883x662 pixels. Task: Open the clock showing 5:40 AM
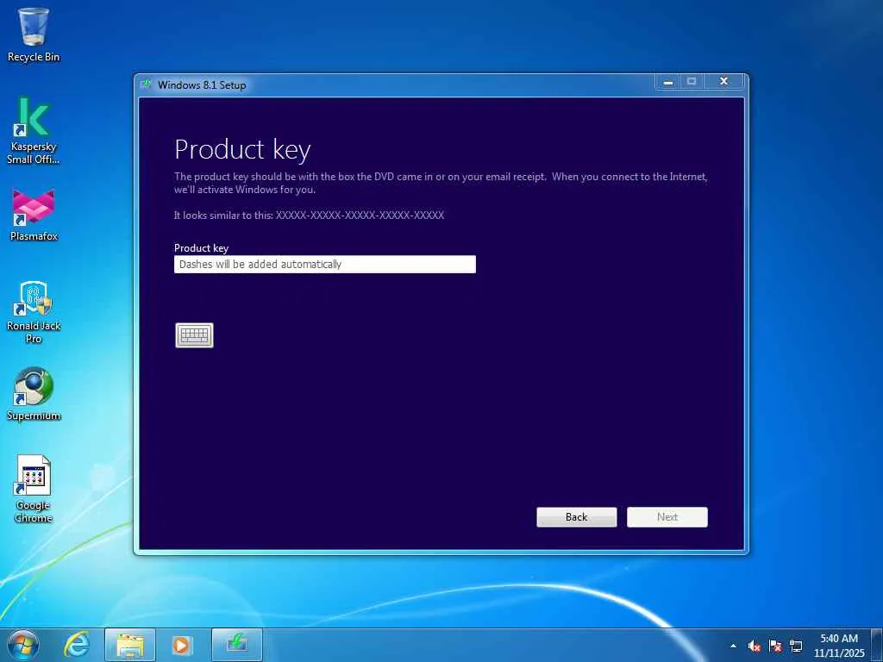click(839, 646)
